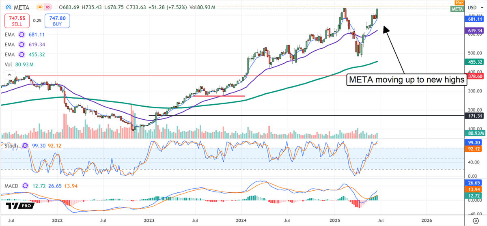
Task: Click the 171.31 horizontal line price label
Action: (x=474, y=116)
